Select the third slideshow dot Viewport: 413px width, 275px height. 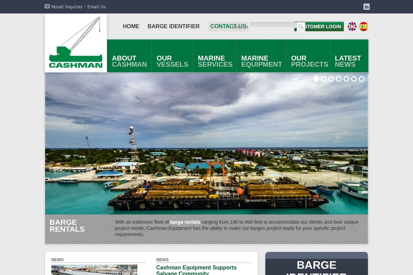coord(331,79)
